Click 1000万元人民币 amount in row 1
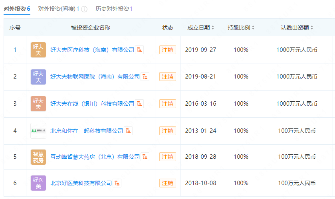The image size is (335, 199). click(297, 50)
